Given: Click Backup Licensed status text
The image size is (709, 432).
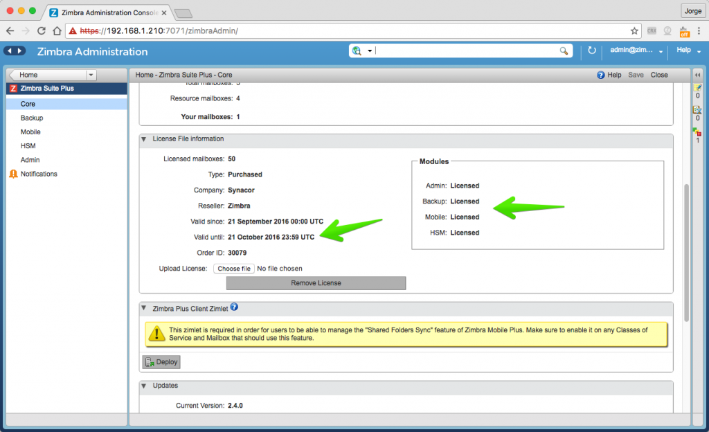Looking at the screenshot, I should [465, 201].
